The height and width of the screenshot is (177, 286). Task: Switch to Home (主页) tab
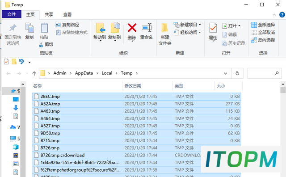pos(30,15)
